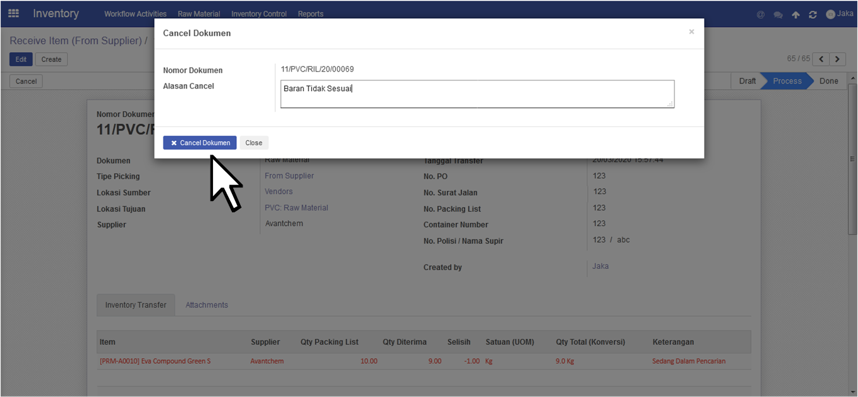The width and height of the screenshot is (858, 397).
Task: Select the Inventory Transfer tab
Action: point(136,305)
